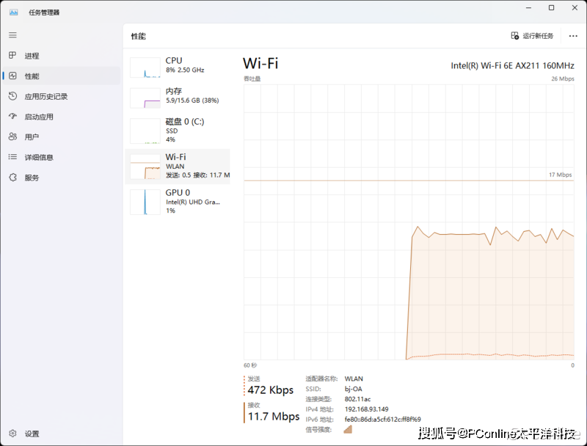Click the 运行新任务 button
The height and width of the screenshot is (446, 587).
[533, 36]
